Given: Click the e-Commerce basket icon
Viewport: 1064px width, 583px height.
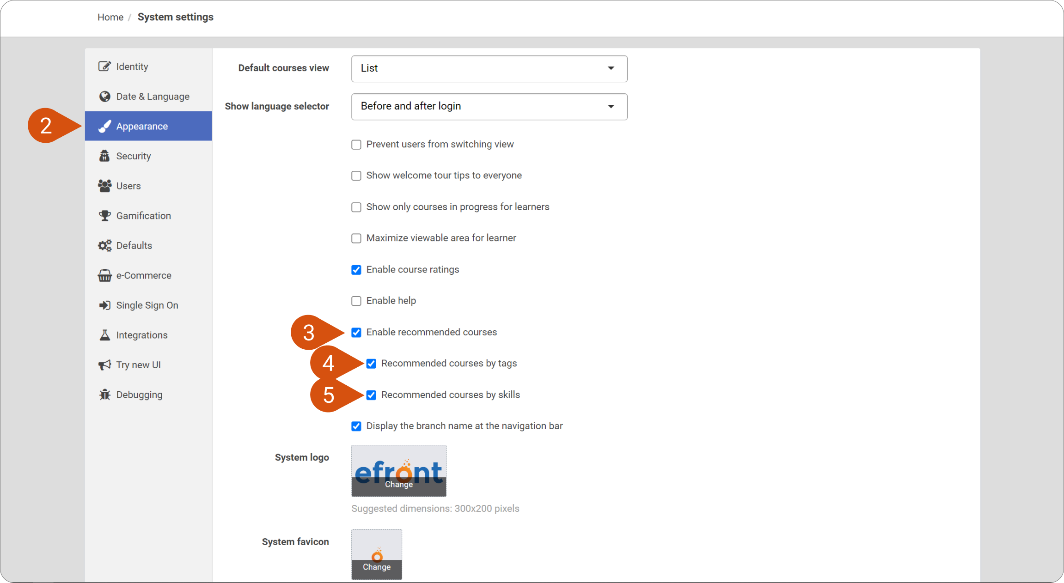Looking at the screenshot, I should coord(104,275).
